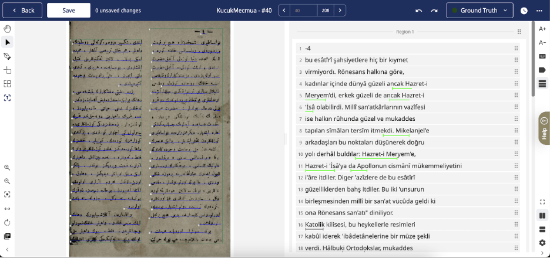Toggle fullscreen view mode
The image size is (550, 258).
point(542,202)
